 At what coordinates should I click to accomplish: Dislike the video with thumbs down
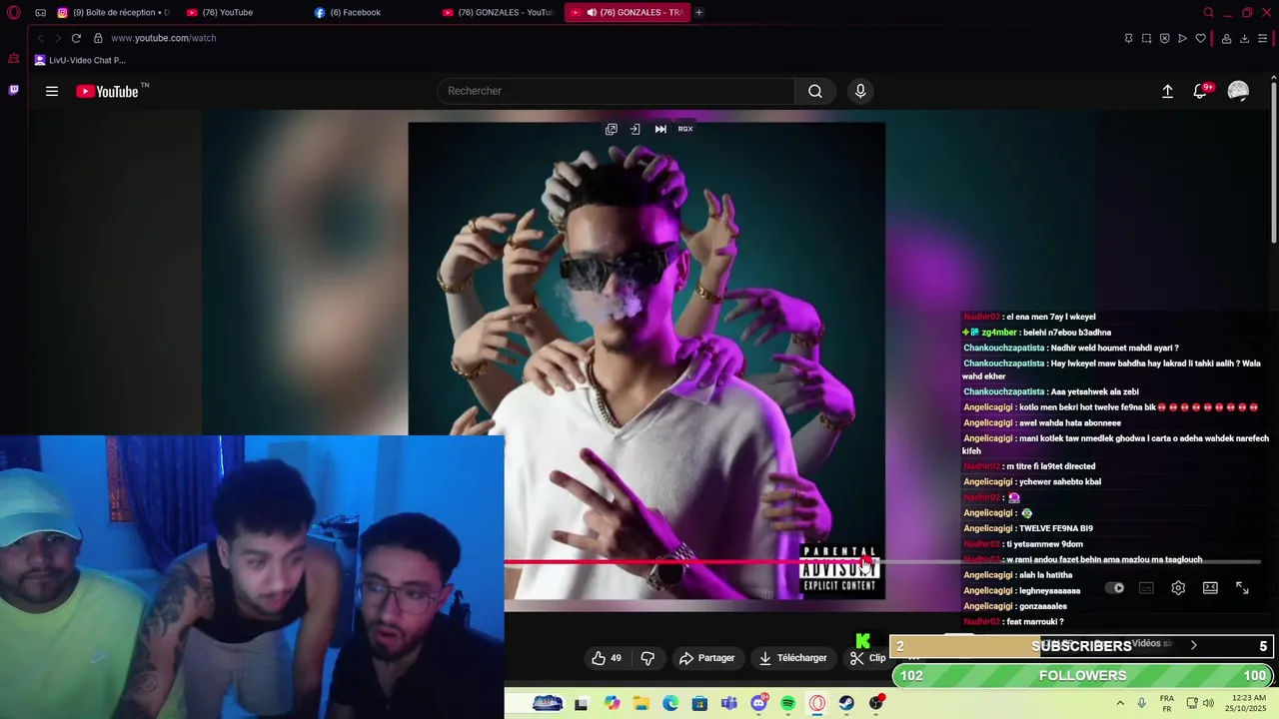[647, 658]
